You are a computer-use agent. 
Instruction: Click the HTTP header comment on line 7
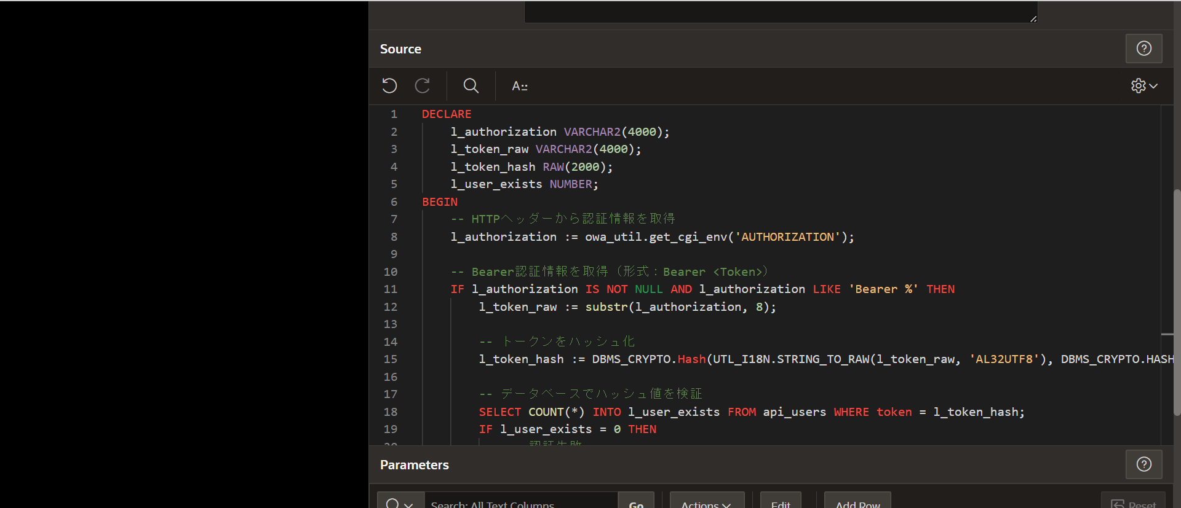(563, 219)
